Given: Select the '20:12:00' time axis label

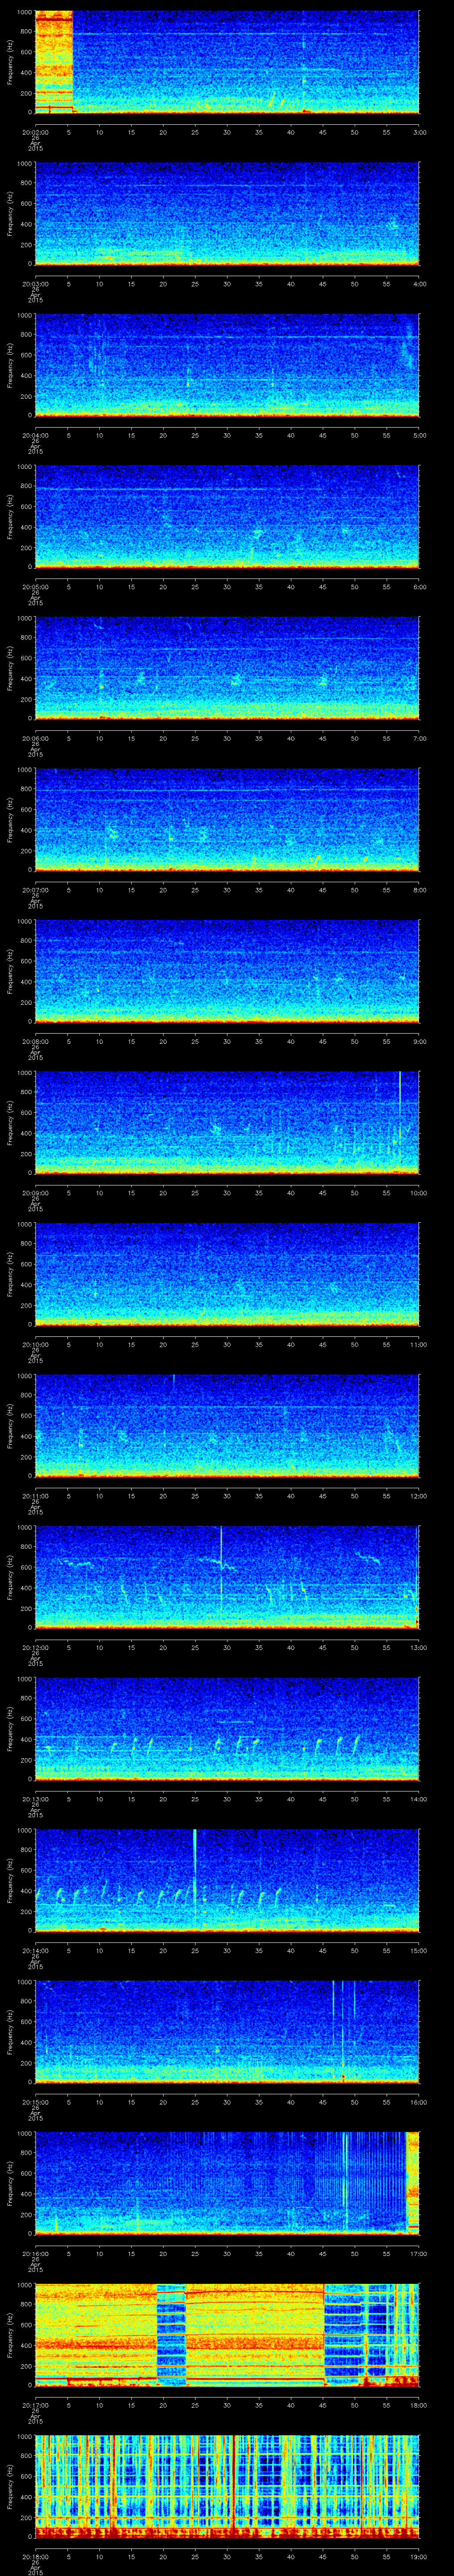Looking at the screenshot, I should [35, 1647].
